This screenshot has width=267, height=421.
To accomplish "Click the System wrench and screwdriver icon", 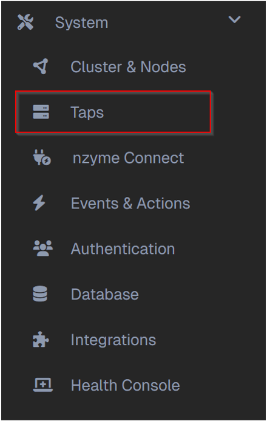I will coord(25,22).
